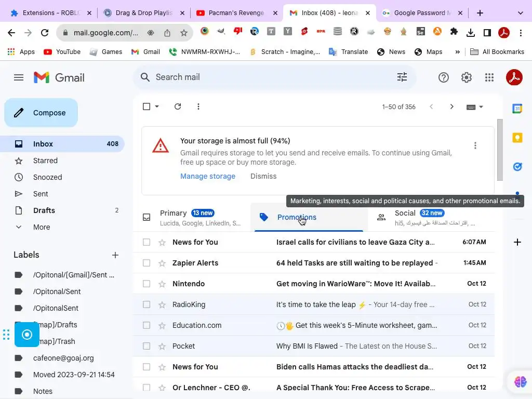532x399 pixels.
Task: Click the Manage storage link
Action: (x=208, y=176)
